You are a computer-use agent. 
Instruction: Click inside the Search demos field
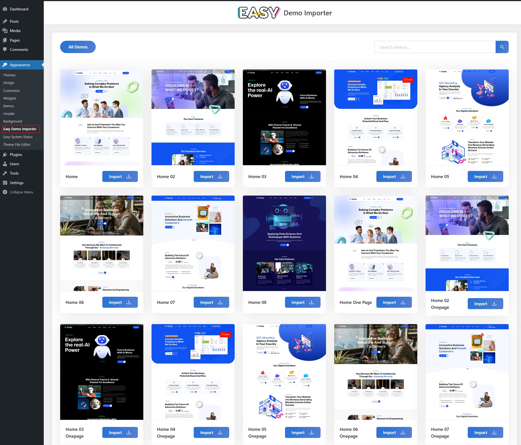tap(435, 47)
